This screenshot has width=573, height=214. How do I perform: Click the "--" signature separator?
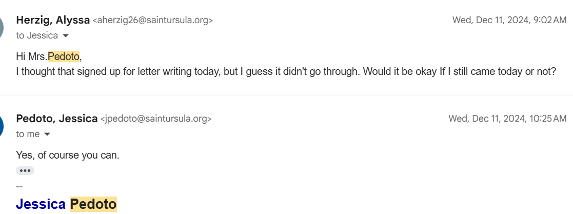[x=19, y=186]
